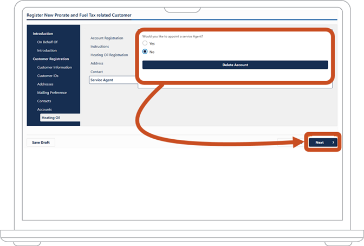Click the Save Draft button

(x=41, y=143)
